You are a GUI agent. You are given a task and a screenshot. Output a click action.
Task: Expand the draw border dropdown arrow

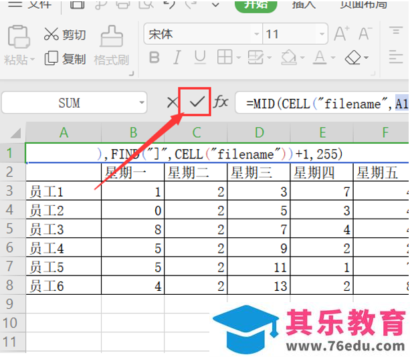point(270,57)
